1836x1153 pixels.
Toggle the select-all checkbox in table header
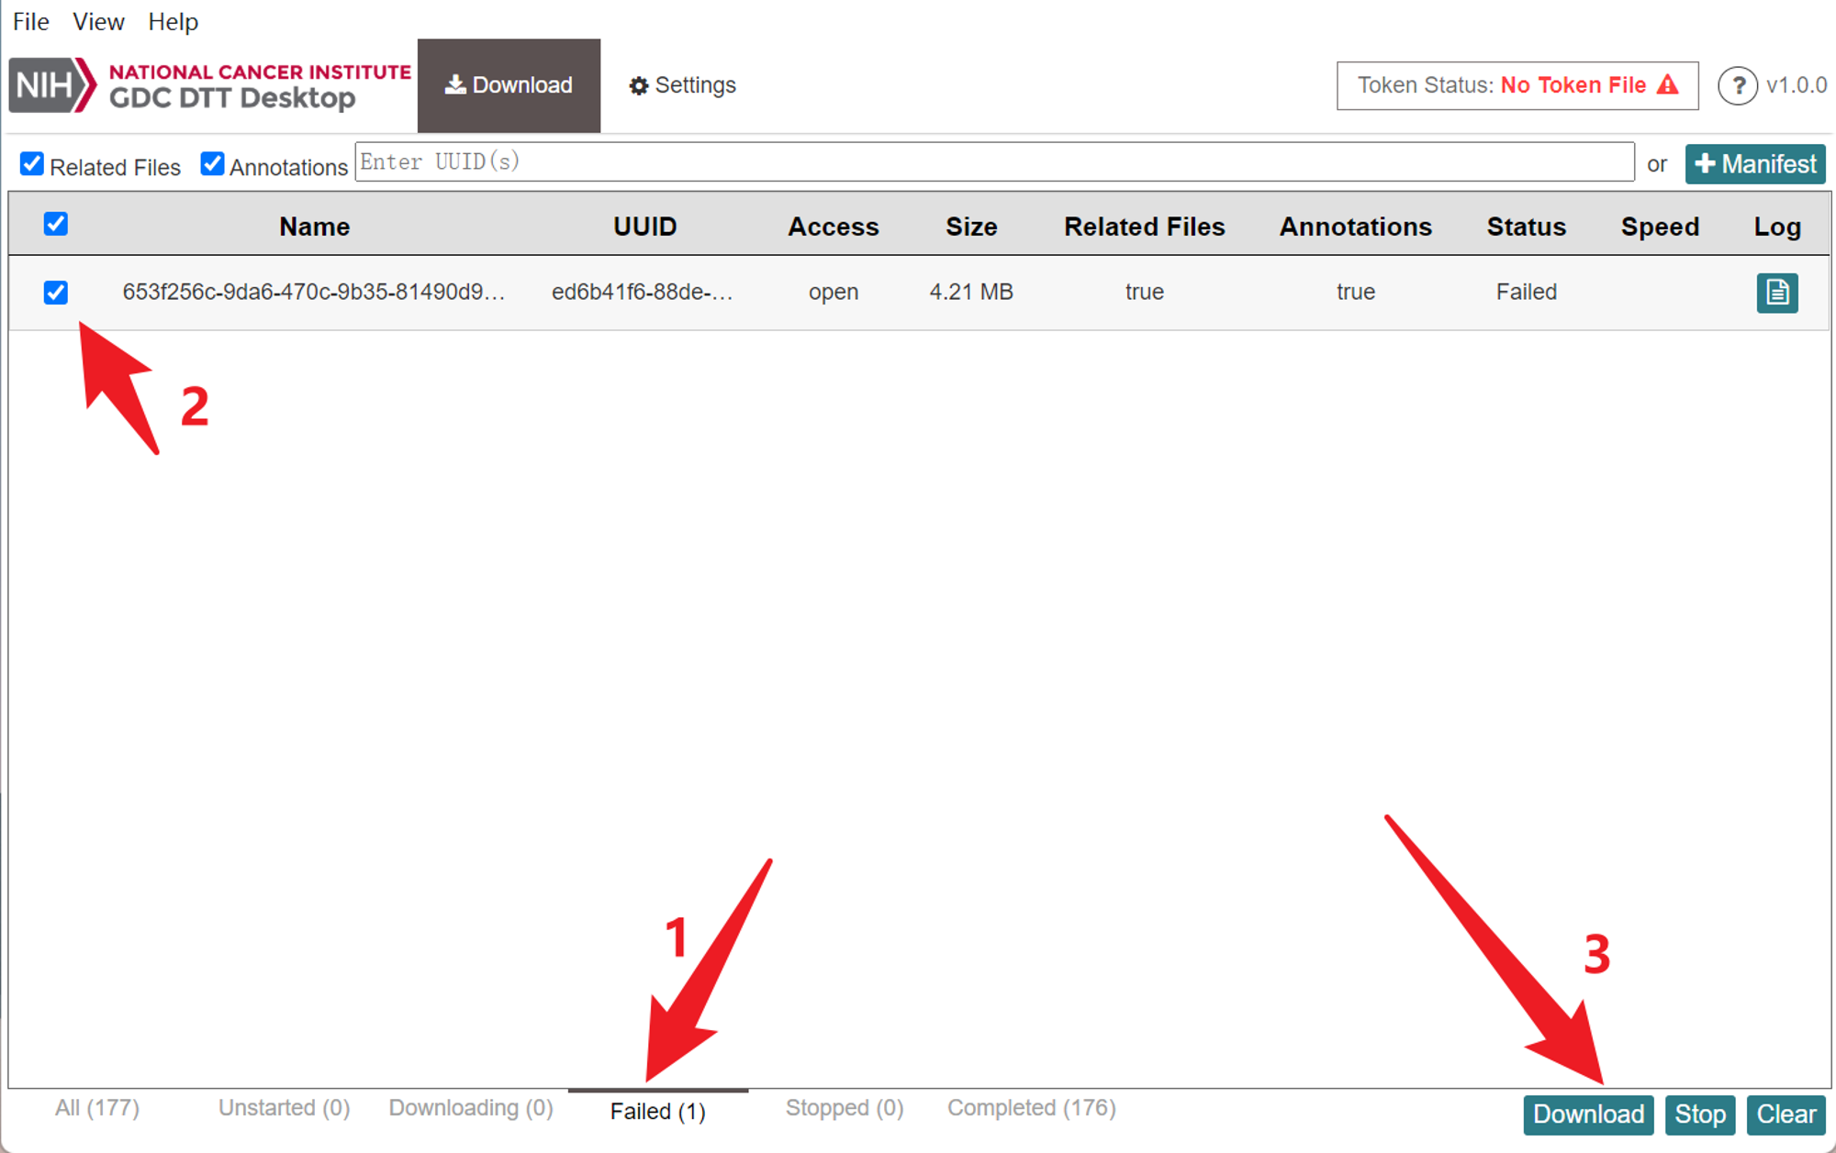click(x=56, y=224)
